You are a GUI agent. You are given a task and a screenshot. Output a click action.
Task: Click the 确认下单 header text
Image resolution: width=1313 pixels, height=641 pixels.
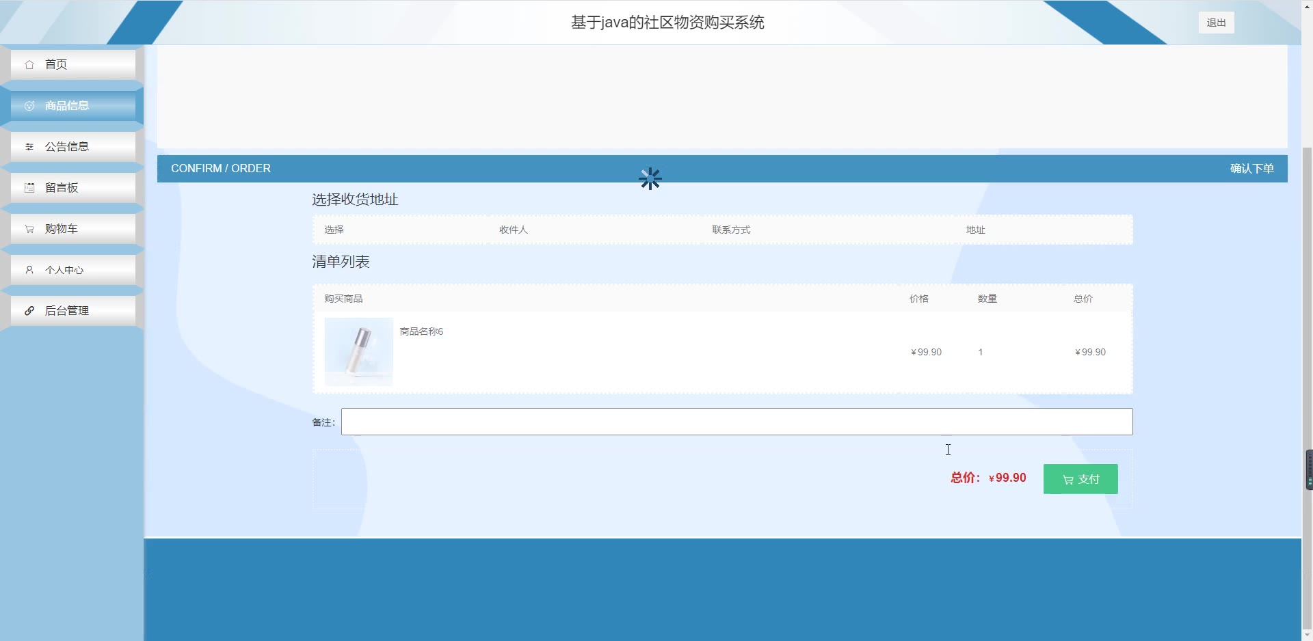click(1251, 169)
